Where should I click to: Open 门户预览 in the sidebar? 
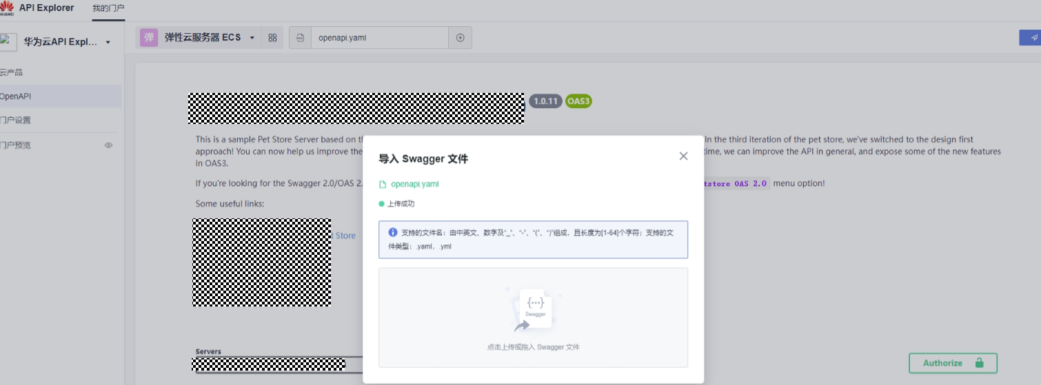tap(15, 145)
